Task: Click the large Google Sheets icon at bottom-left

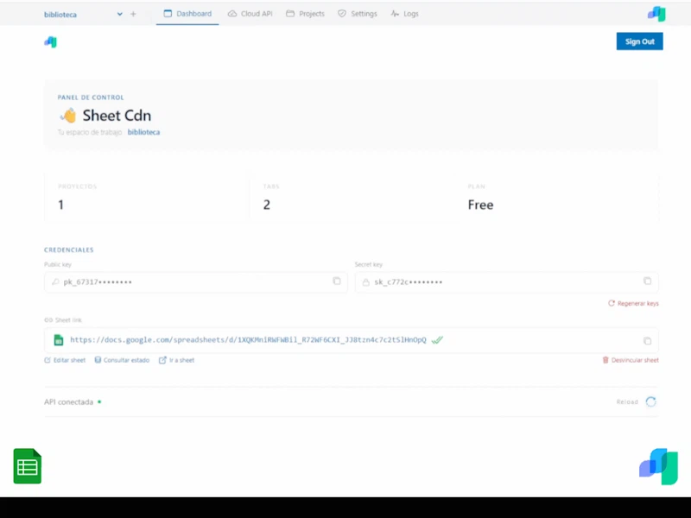Action: point(28,466)
